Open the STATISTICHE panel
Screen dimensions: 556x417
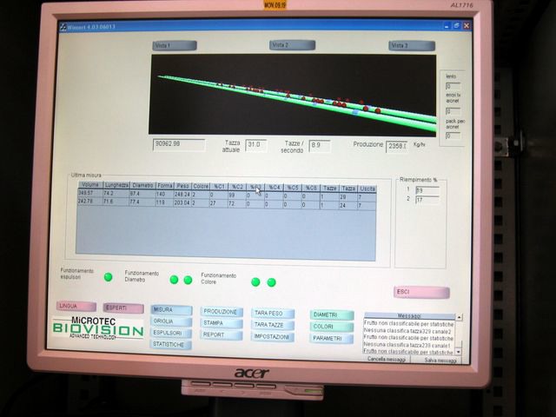170,345
